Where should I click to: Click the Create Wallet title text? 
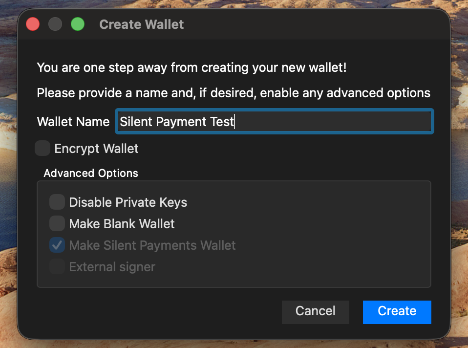click(141, 24)
